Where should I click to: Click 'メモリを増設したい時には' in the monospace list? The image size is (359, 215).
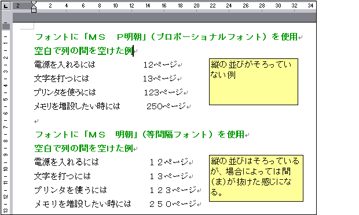click(83, 204)
